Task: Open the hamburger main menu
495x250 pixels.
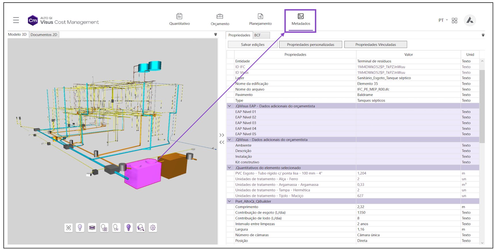Action: [16, 20]
